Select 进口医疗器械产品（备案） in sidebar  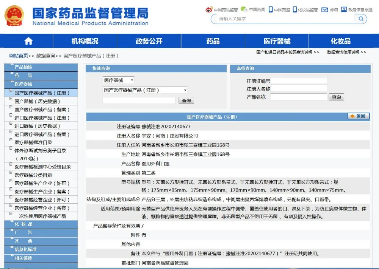[42, 134]
